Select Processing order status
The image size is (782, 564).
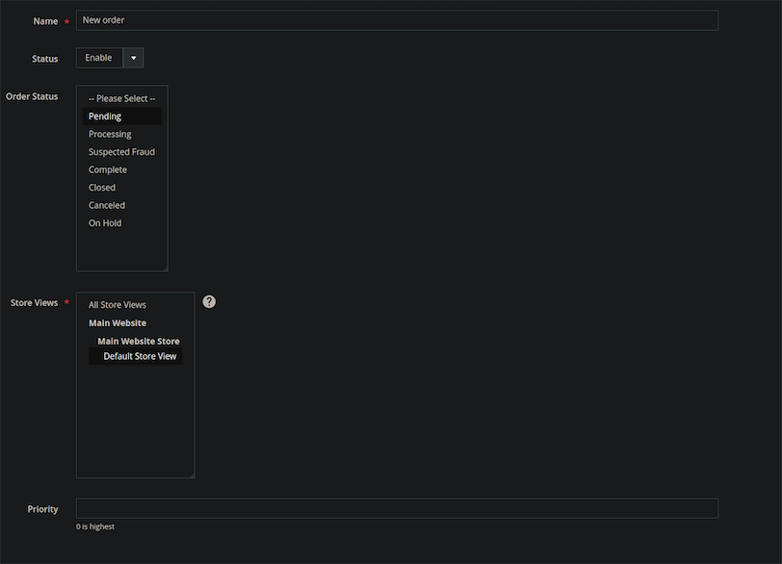(110, 134)
